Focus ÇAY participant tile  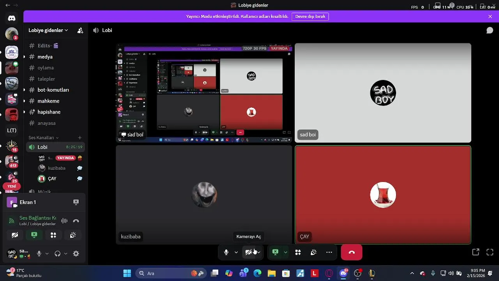(x=383, y=195)
